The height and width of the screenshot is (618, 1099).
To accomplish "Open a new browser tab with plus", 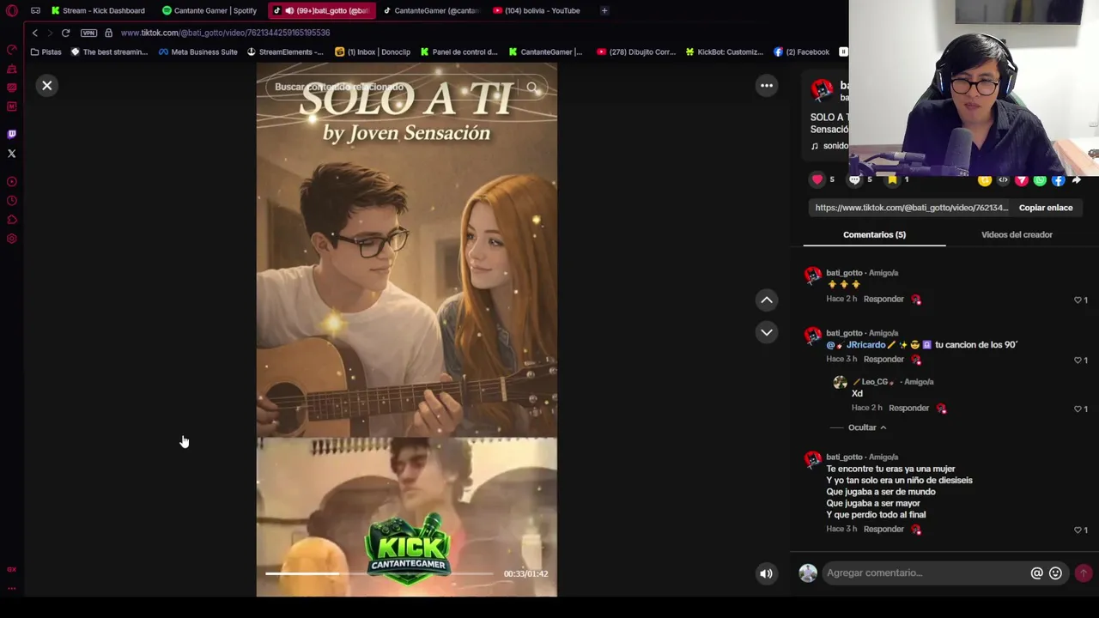I will click(x=604, y=10).
